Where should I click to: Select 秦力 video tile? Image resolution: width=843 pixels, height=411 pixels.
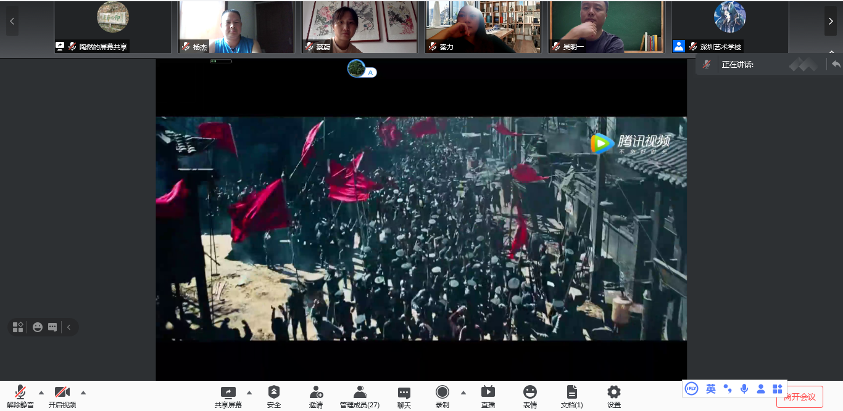483,27
